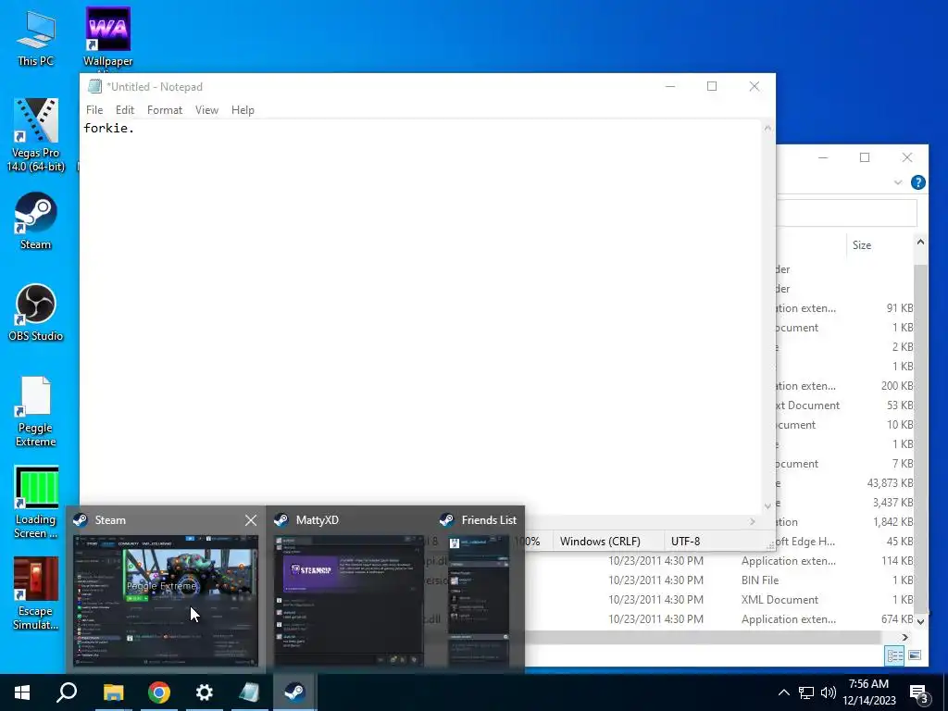Click Windows (CRLF) status bar entry
Viewport: 948px width, 711px height.
[600, 541]
